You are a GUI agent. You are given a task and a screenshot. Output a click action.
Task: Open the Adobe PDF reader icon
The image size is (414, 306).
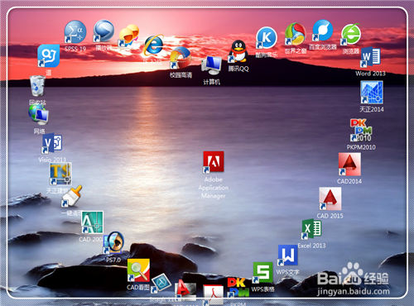click(213, 294)
